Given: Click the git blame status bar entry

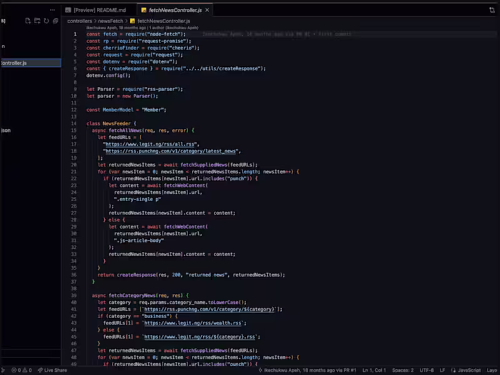Looking at the screenshot, I should click(307, 370).
